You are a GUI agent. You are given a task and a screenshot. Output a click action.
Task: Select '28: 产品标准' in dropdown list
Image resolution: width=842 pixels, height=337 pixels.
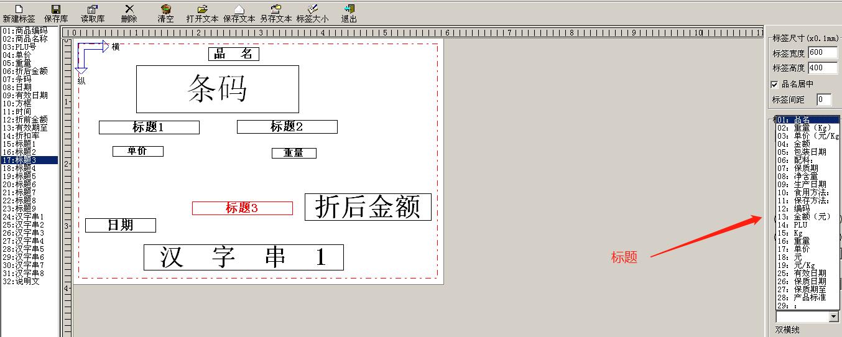pyautogui.click(x=808, y=298)
